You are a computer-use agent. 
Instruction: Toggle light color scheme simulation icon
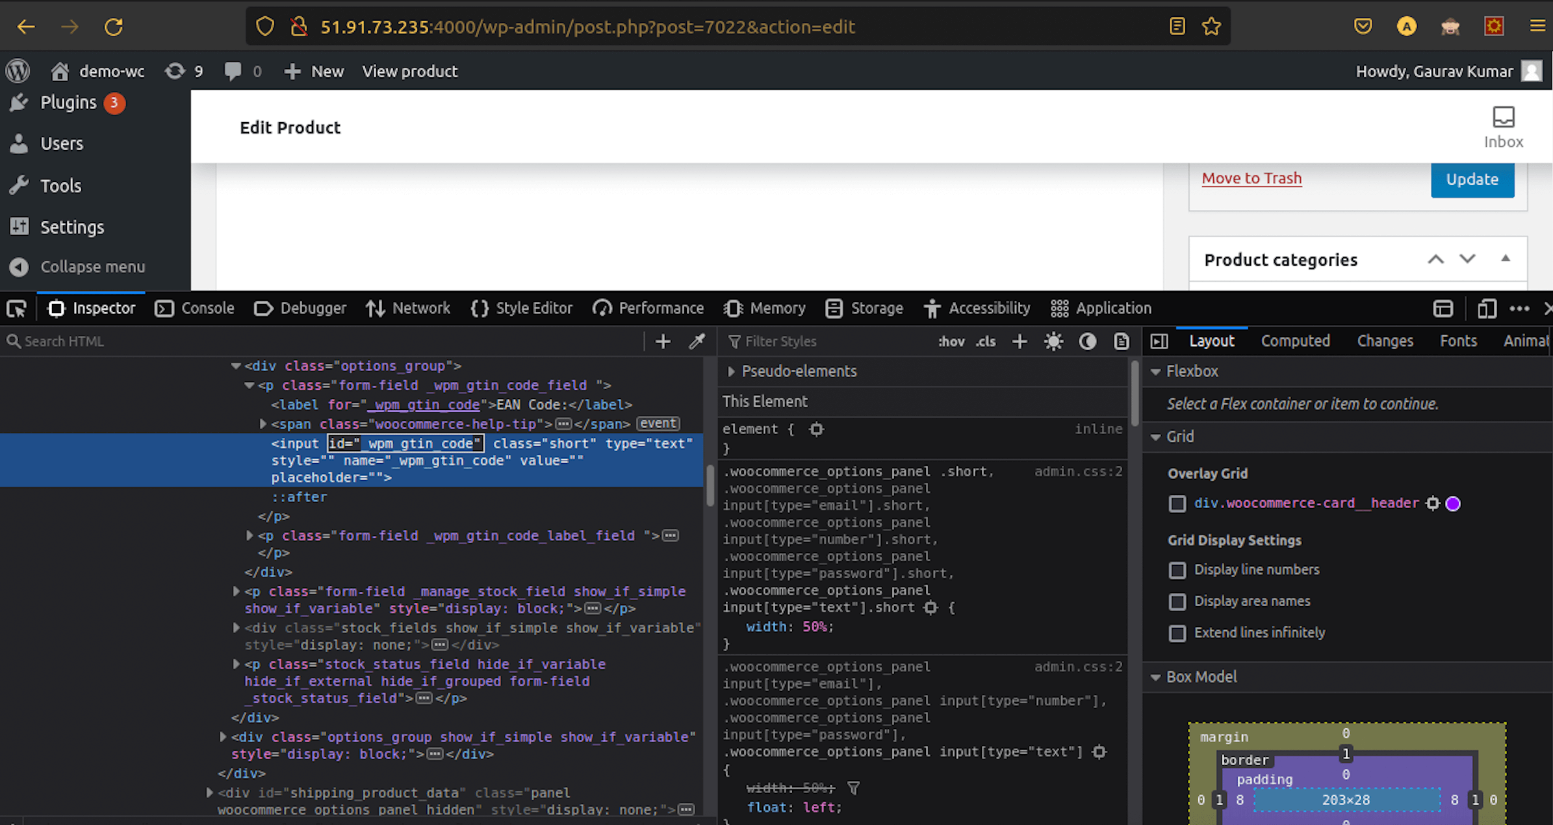pyautogui.click(x=1053, y=341)
